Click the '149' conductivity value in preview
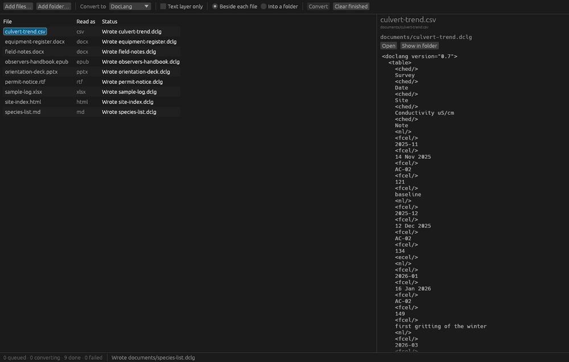The image size is (569, 362). pyautogui.click(x=400, y=314)
